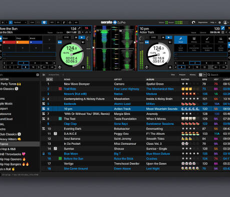Open the Help dropdown menu

(213, 23)
